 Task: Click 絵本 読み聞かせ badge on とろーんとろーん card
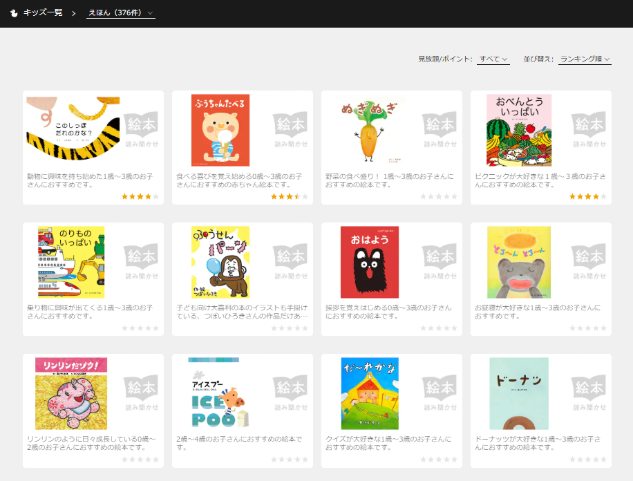coord(589,262)
